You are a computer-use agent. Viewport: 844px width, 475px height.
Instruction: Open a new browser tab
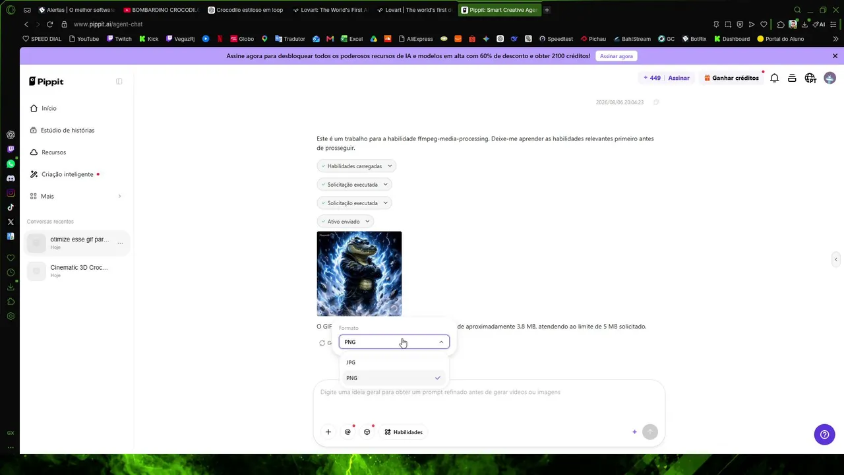547,10
